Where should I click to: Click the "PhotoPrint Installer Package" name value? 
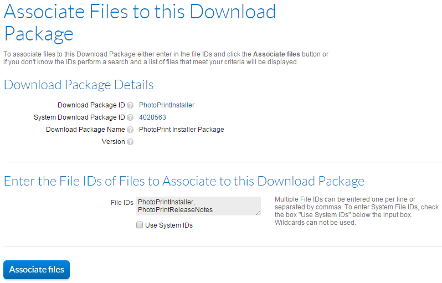pyautogui.click(x=181, y=130)
